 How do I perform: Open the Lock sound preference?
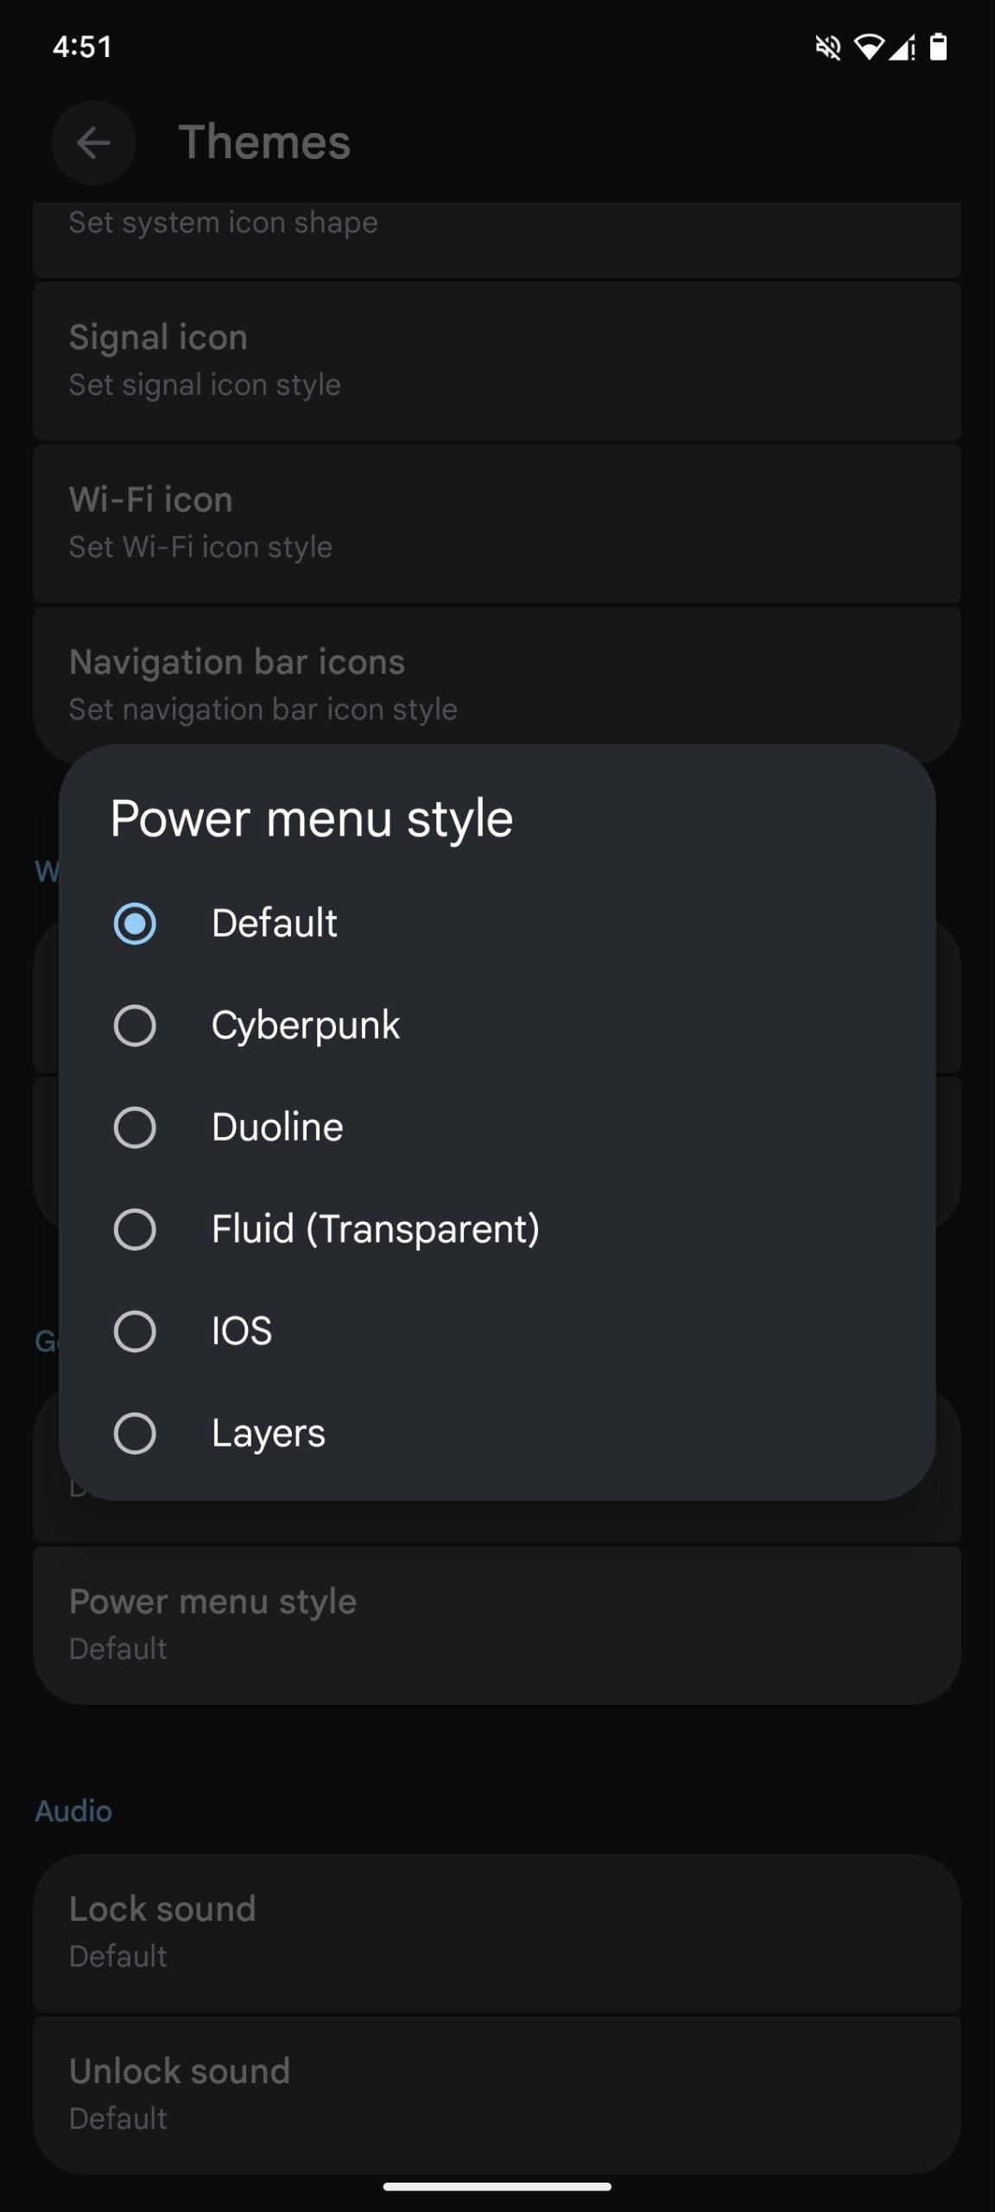pos(497,1932)
